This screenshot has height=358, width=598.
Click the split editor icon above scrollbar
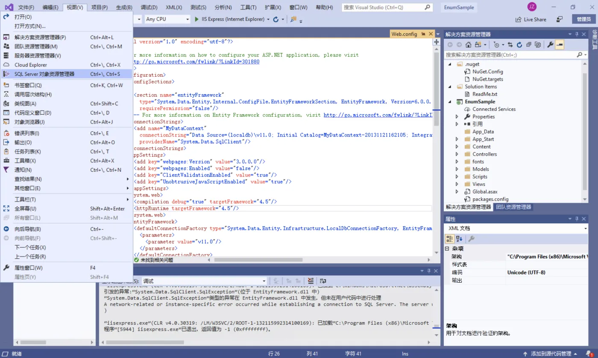(x=437, y=42)
